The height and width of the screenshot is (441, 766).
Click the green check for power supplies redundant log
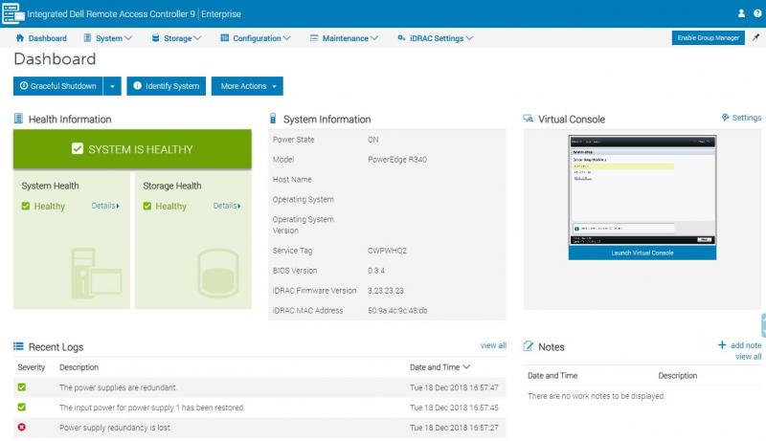pyautogui.click(x=22, y=387)
